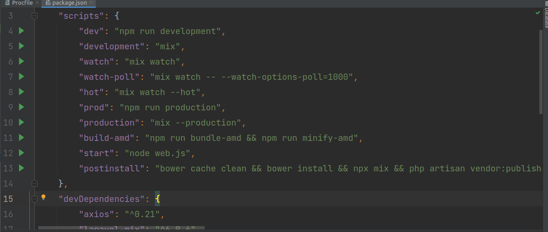This screenshot has width=548, height=232.
Task: Click the "node web.js" value
Action: click(x=158, y=153)
